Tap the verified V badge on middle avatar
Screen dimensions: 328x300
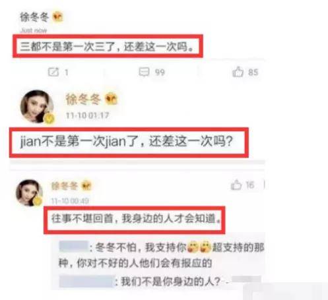click(x=49, y=119)
